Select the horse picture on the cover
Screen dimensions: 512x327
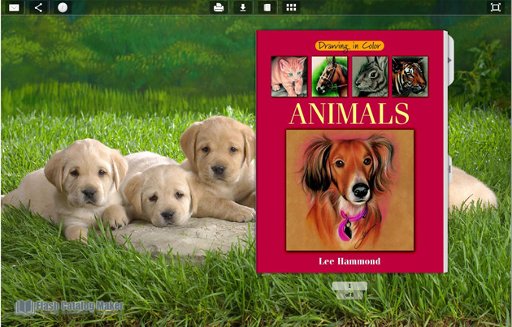329,76
